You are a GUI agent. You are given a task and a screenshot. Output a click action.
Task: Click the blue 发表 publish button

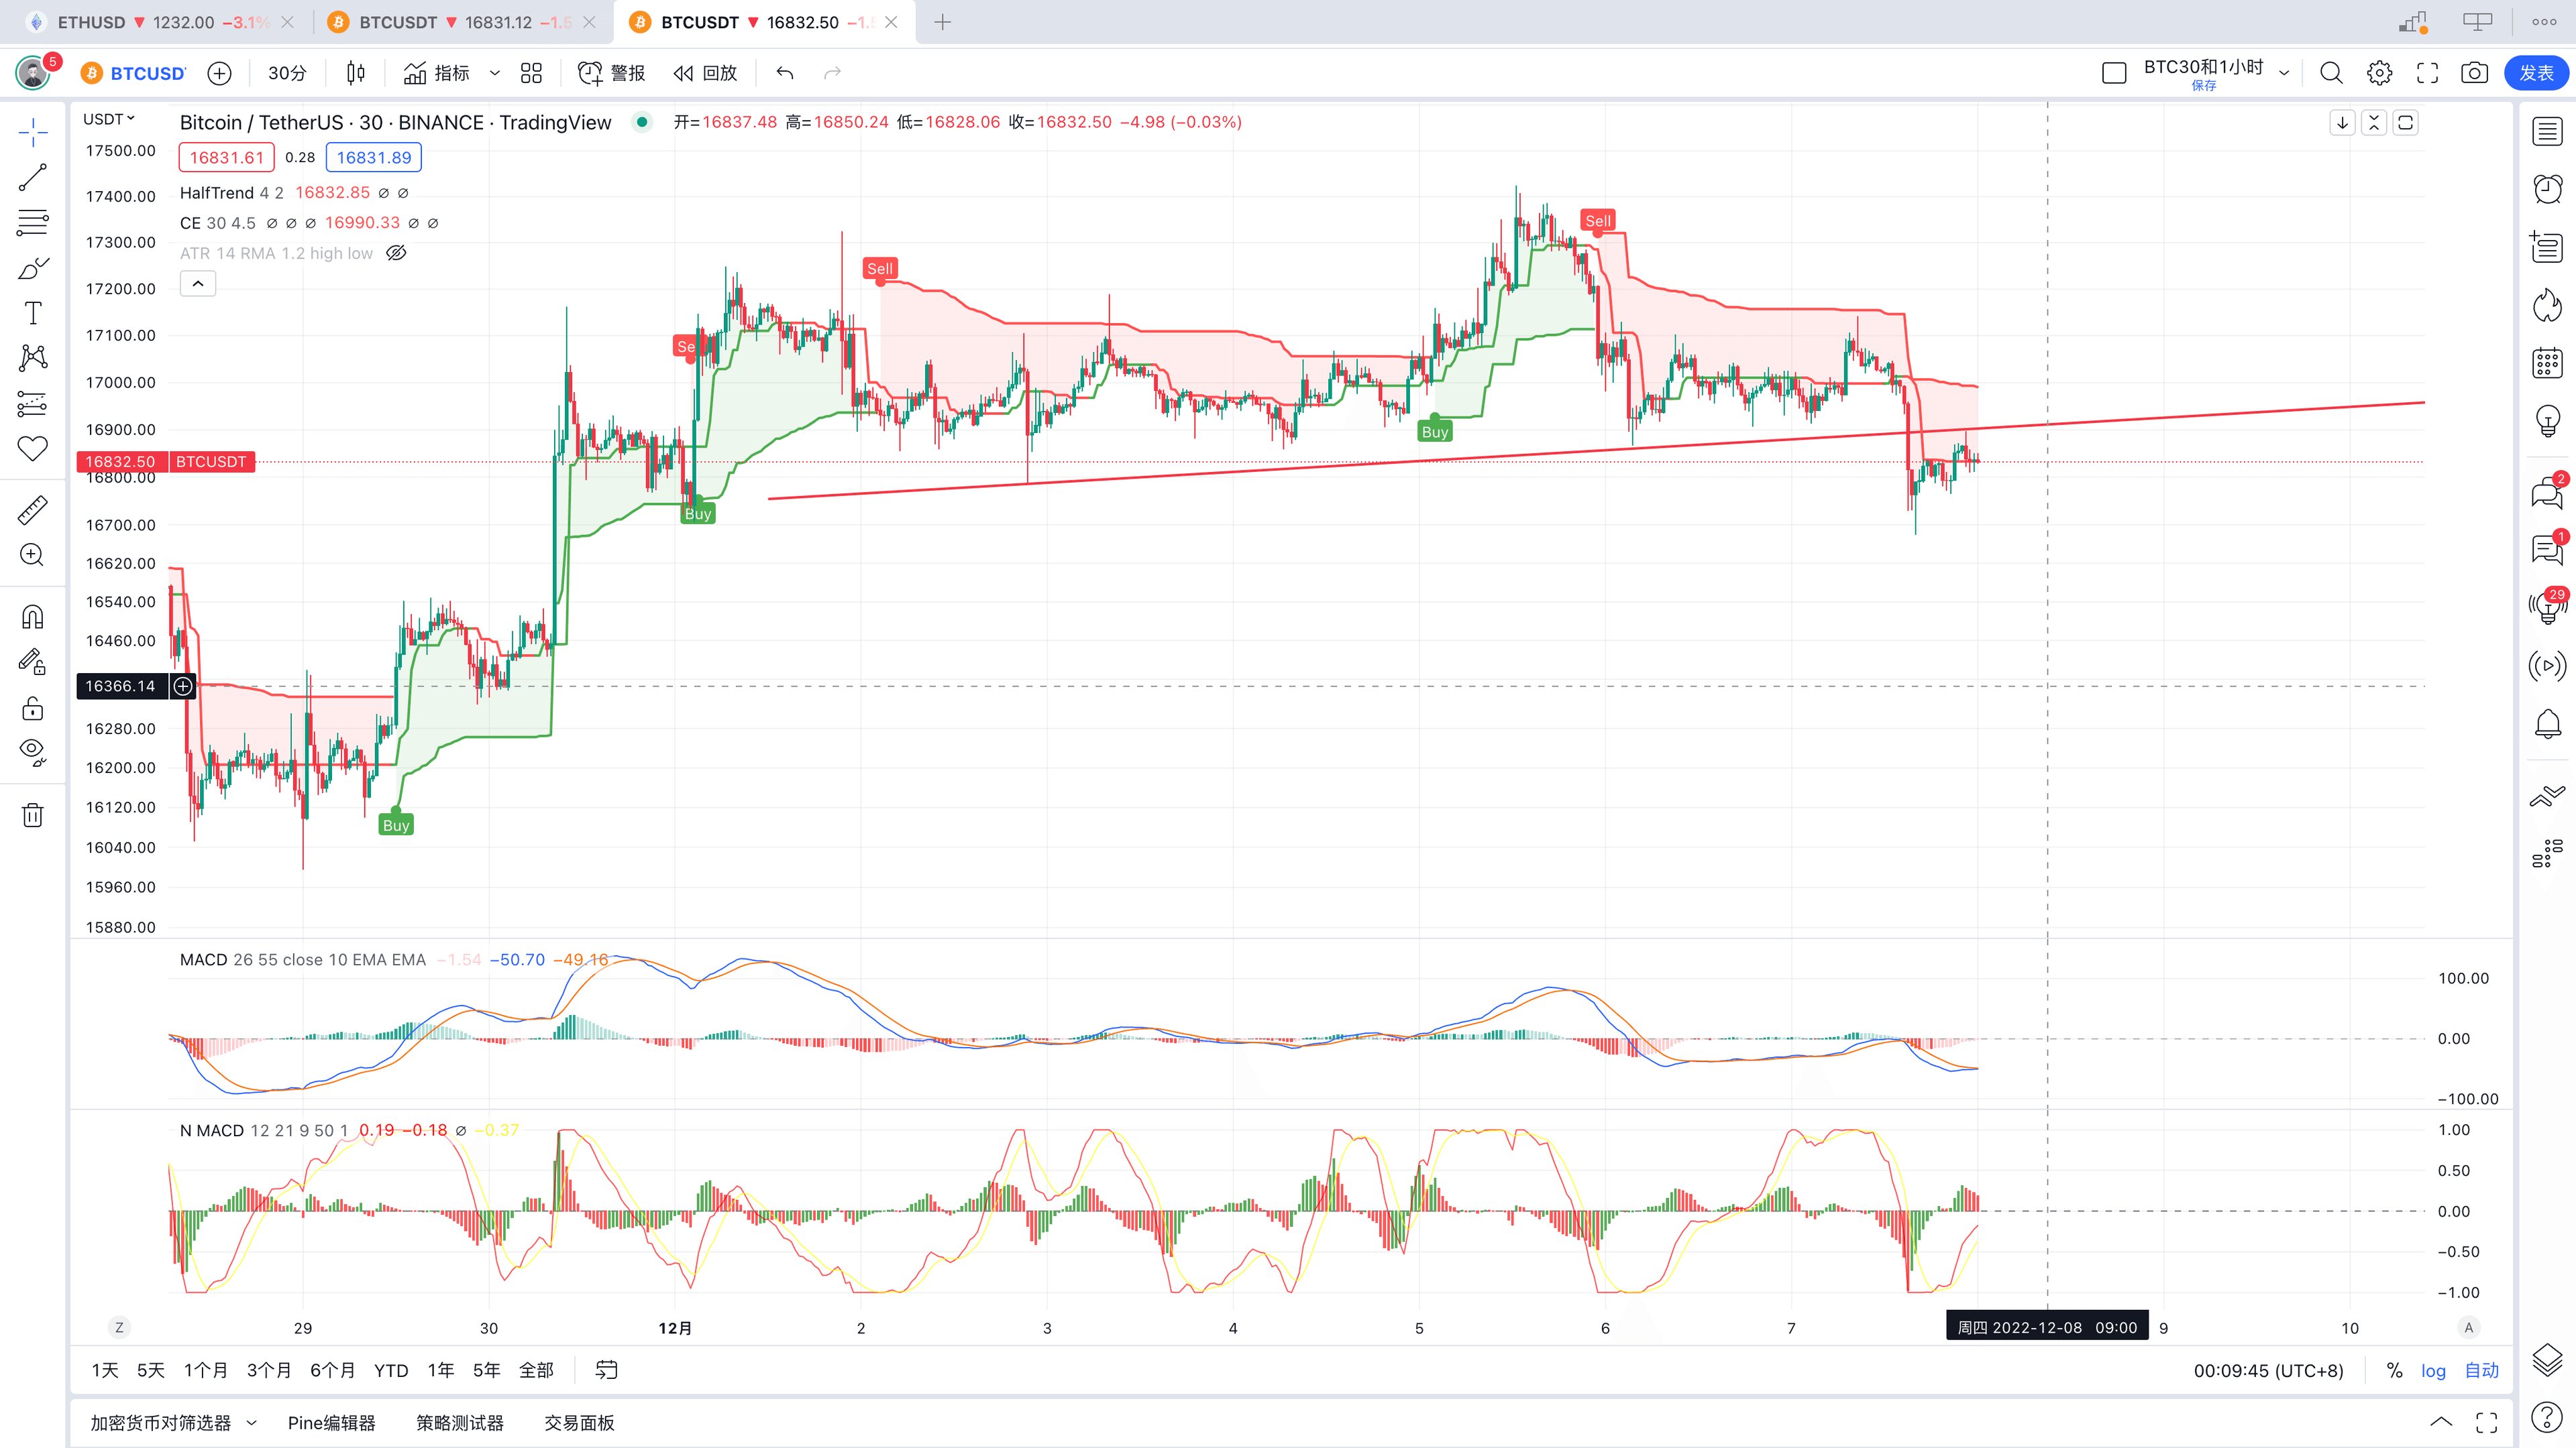coord(2536,73)
